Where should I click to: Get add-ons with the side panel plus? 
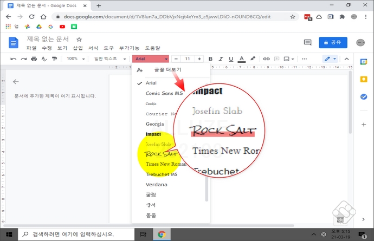click(364, 125)
